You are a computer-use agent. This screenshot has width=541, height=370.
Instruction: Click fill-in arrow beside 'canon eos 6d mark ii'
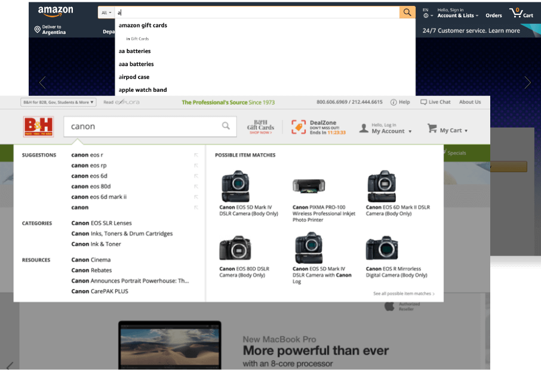(196, 197)
